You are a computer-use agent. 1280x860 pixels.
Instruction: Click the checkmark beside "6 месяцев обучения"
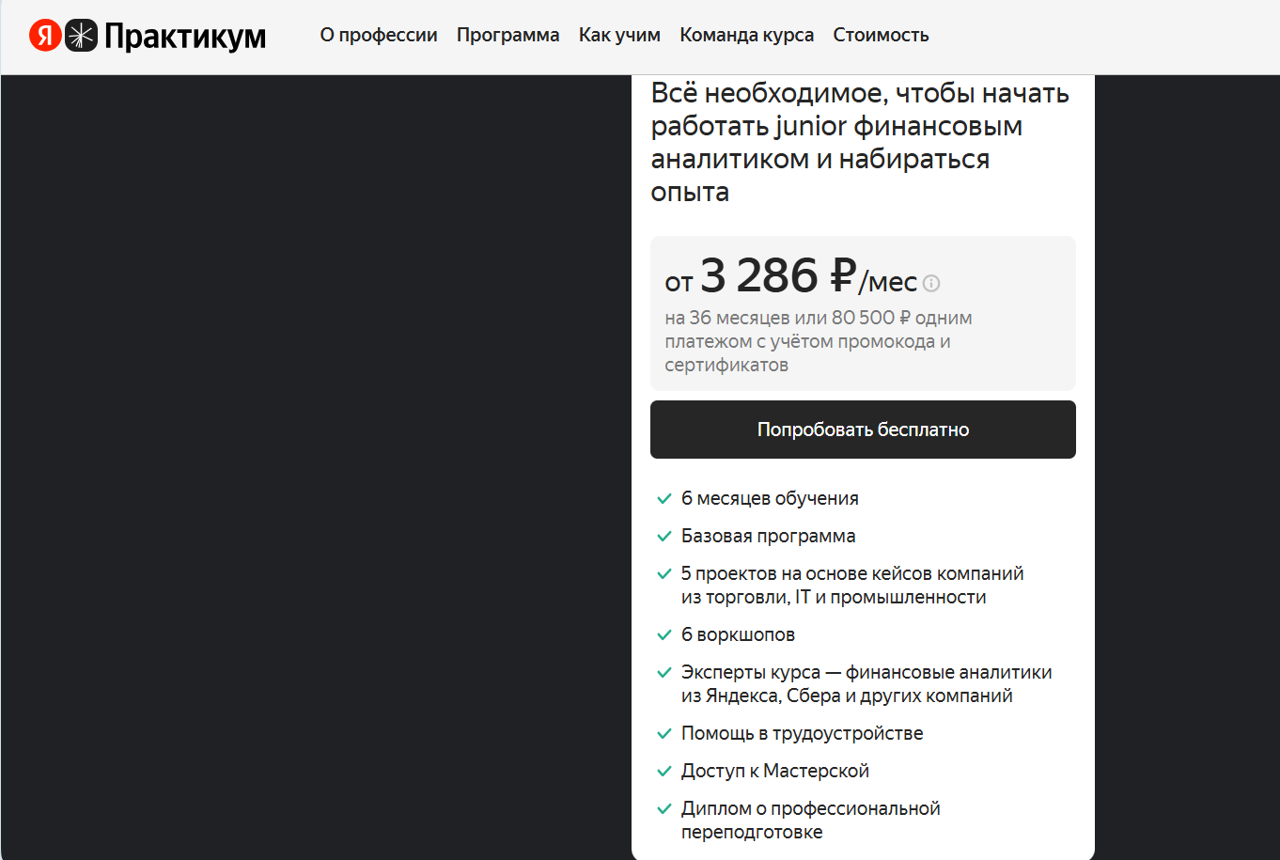pos(664,499)
